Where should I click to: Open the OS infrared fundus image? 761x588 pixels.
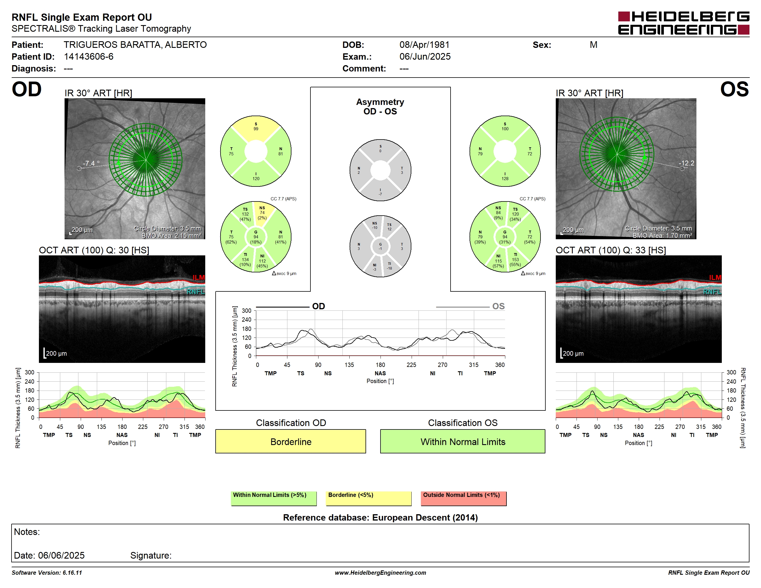pyautogui.click(x=626, y=169)
